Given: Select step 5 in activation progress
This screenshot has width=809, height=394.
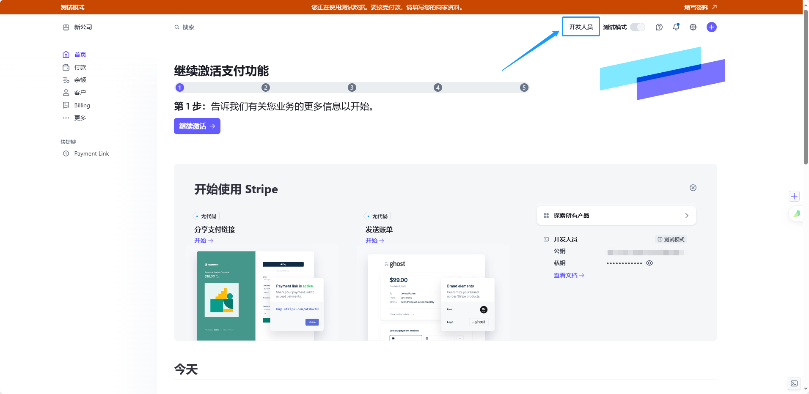Looking at the screenshot, I should [524, 88].
